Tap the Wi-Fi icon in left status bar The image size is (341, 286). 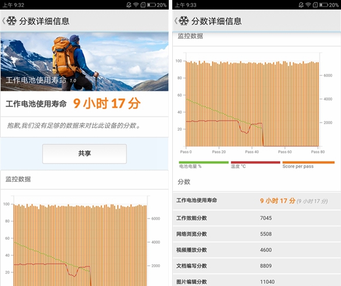click(136, 5)
